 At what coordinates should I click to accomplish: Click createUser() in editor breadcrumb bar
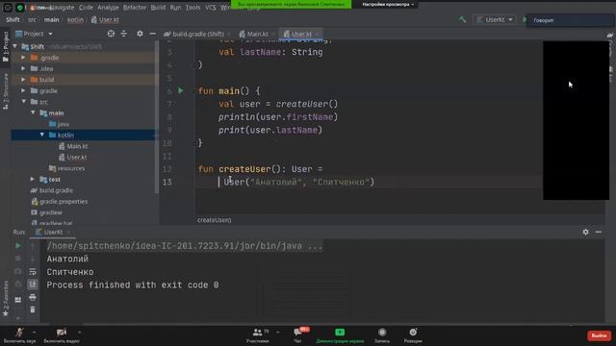[214, 220]
